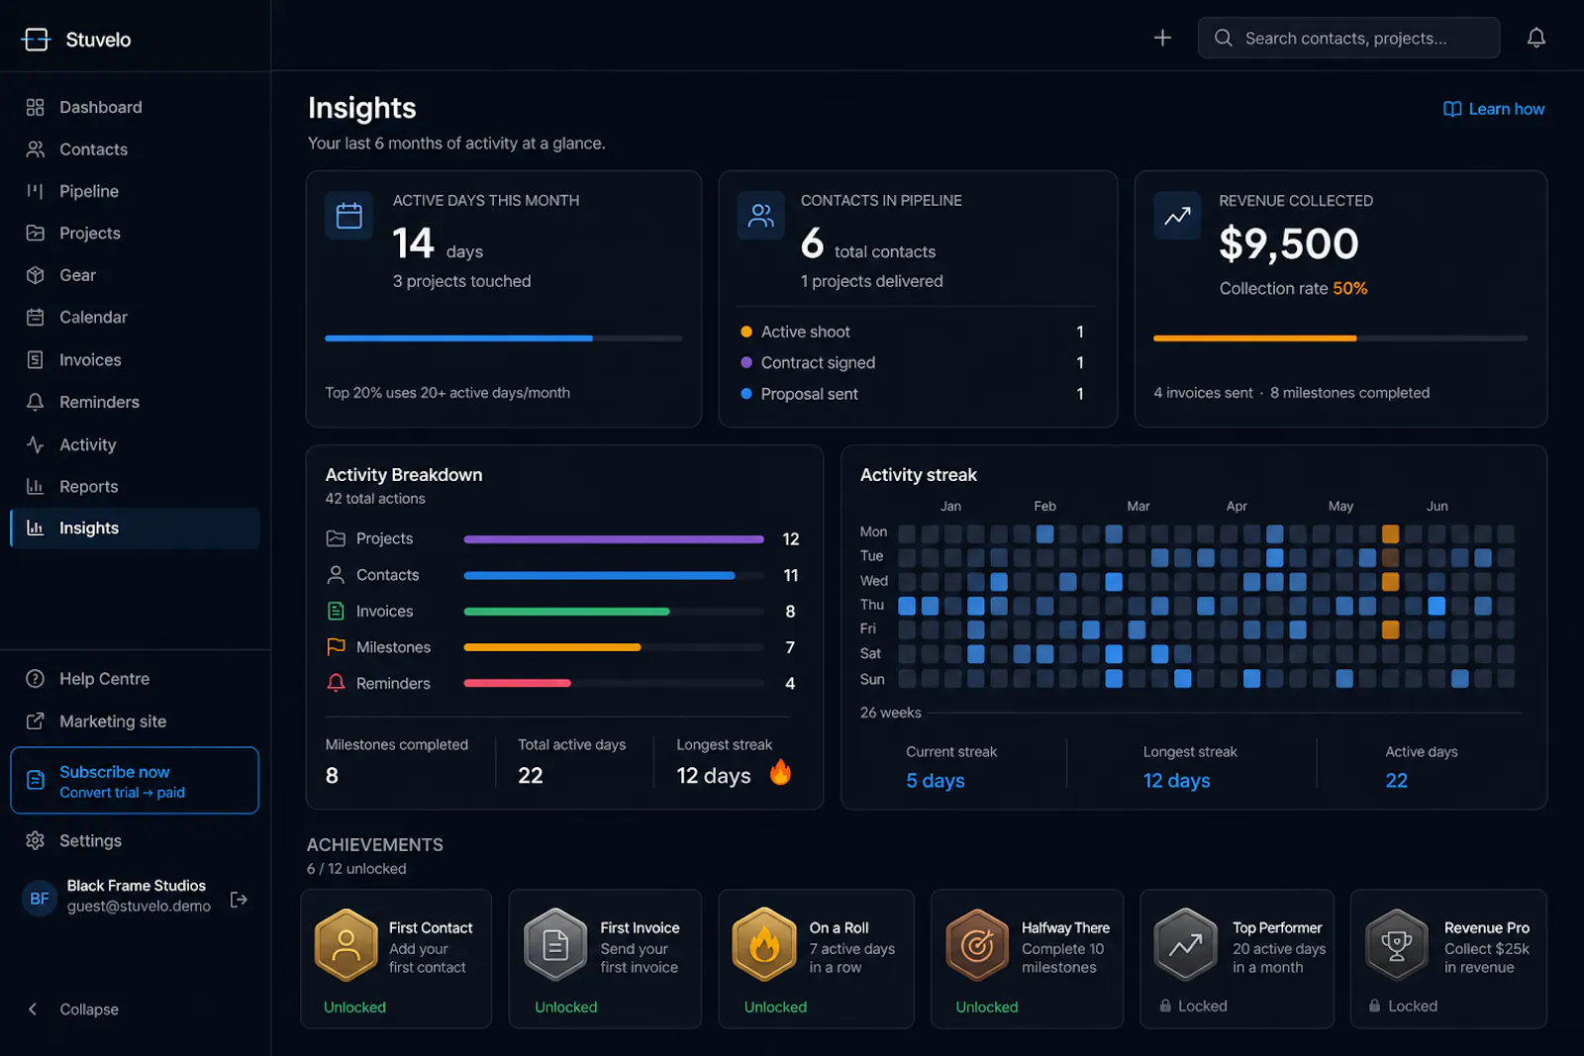Click the log out icon beside Black Frame Studios
The image size is (1584, 1056).
tap(239, 899)
